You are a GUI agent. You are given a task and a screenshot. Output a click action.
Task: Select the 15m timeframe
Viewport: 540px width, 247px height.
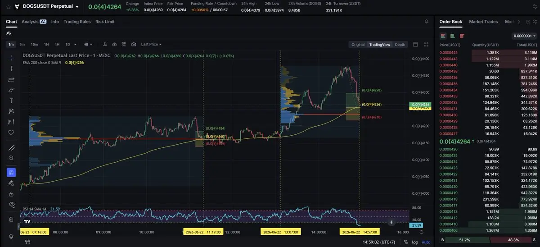click(34, 45)
